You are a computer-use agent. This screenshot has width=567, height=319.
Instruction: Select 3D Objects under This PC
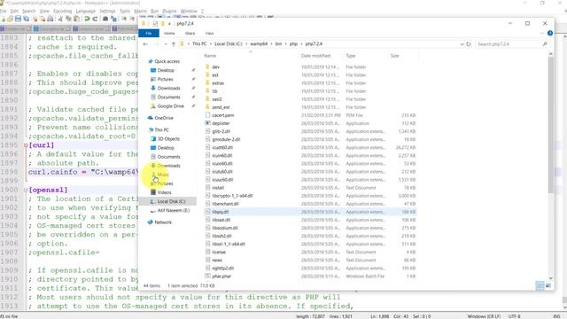165,139
